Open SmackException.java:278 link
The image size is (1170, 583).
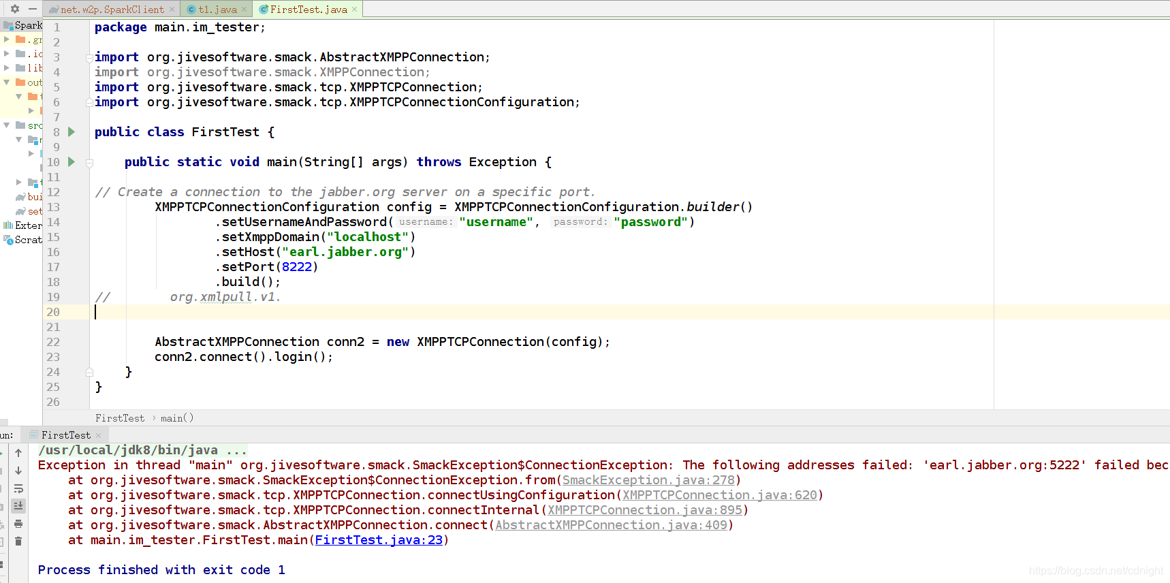[x=648, y=480]
